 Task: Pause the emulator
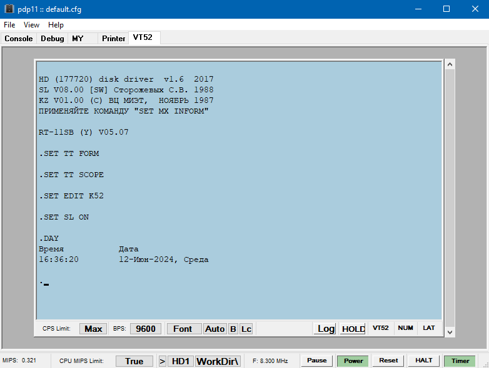click(317, 361)
